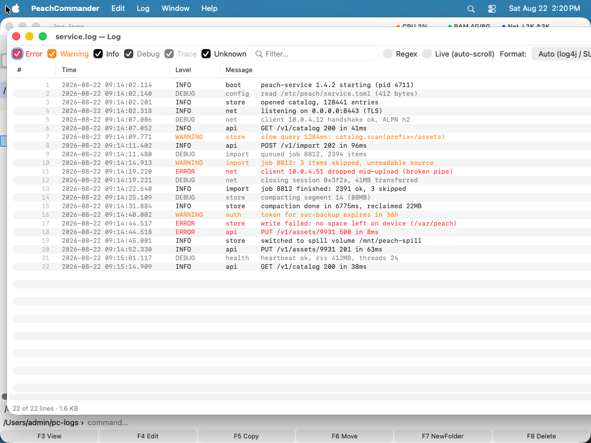Image resolution: width=591 pixels, height=443 pixels.
Task: Toggle the Trace level checkbox
Action: (169, 54)
